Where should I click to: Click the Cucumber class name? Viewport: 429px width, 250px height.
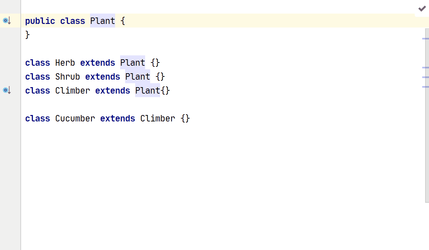(x=75, y=119)
